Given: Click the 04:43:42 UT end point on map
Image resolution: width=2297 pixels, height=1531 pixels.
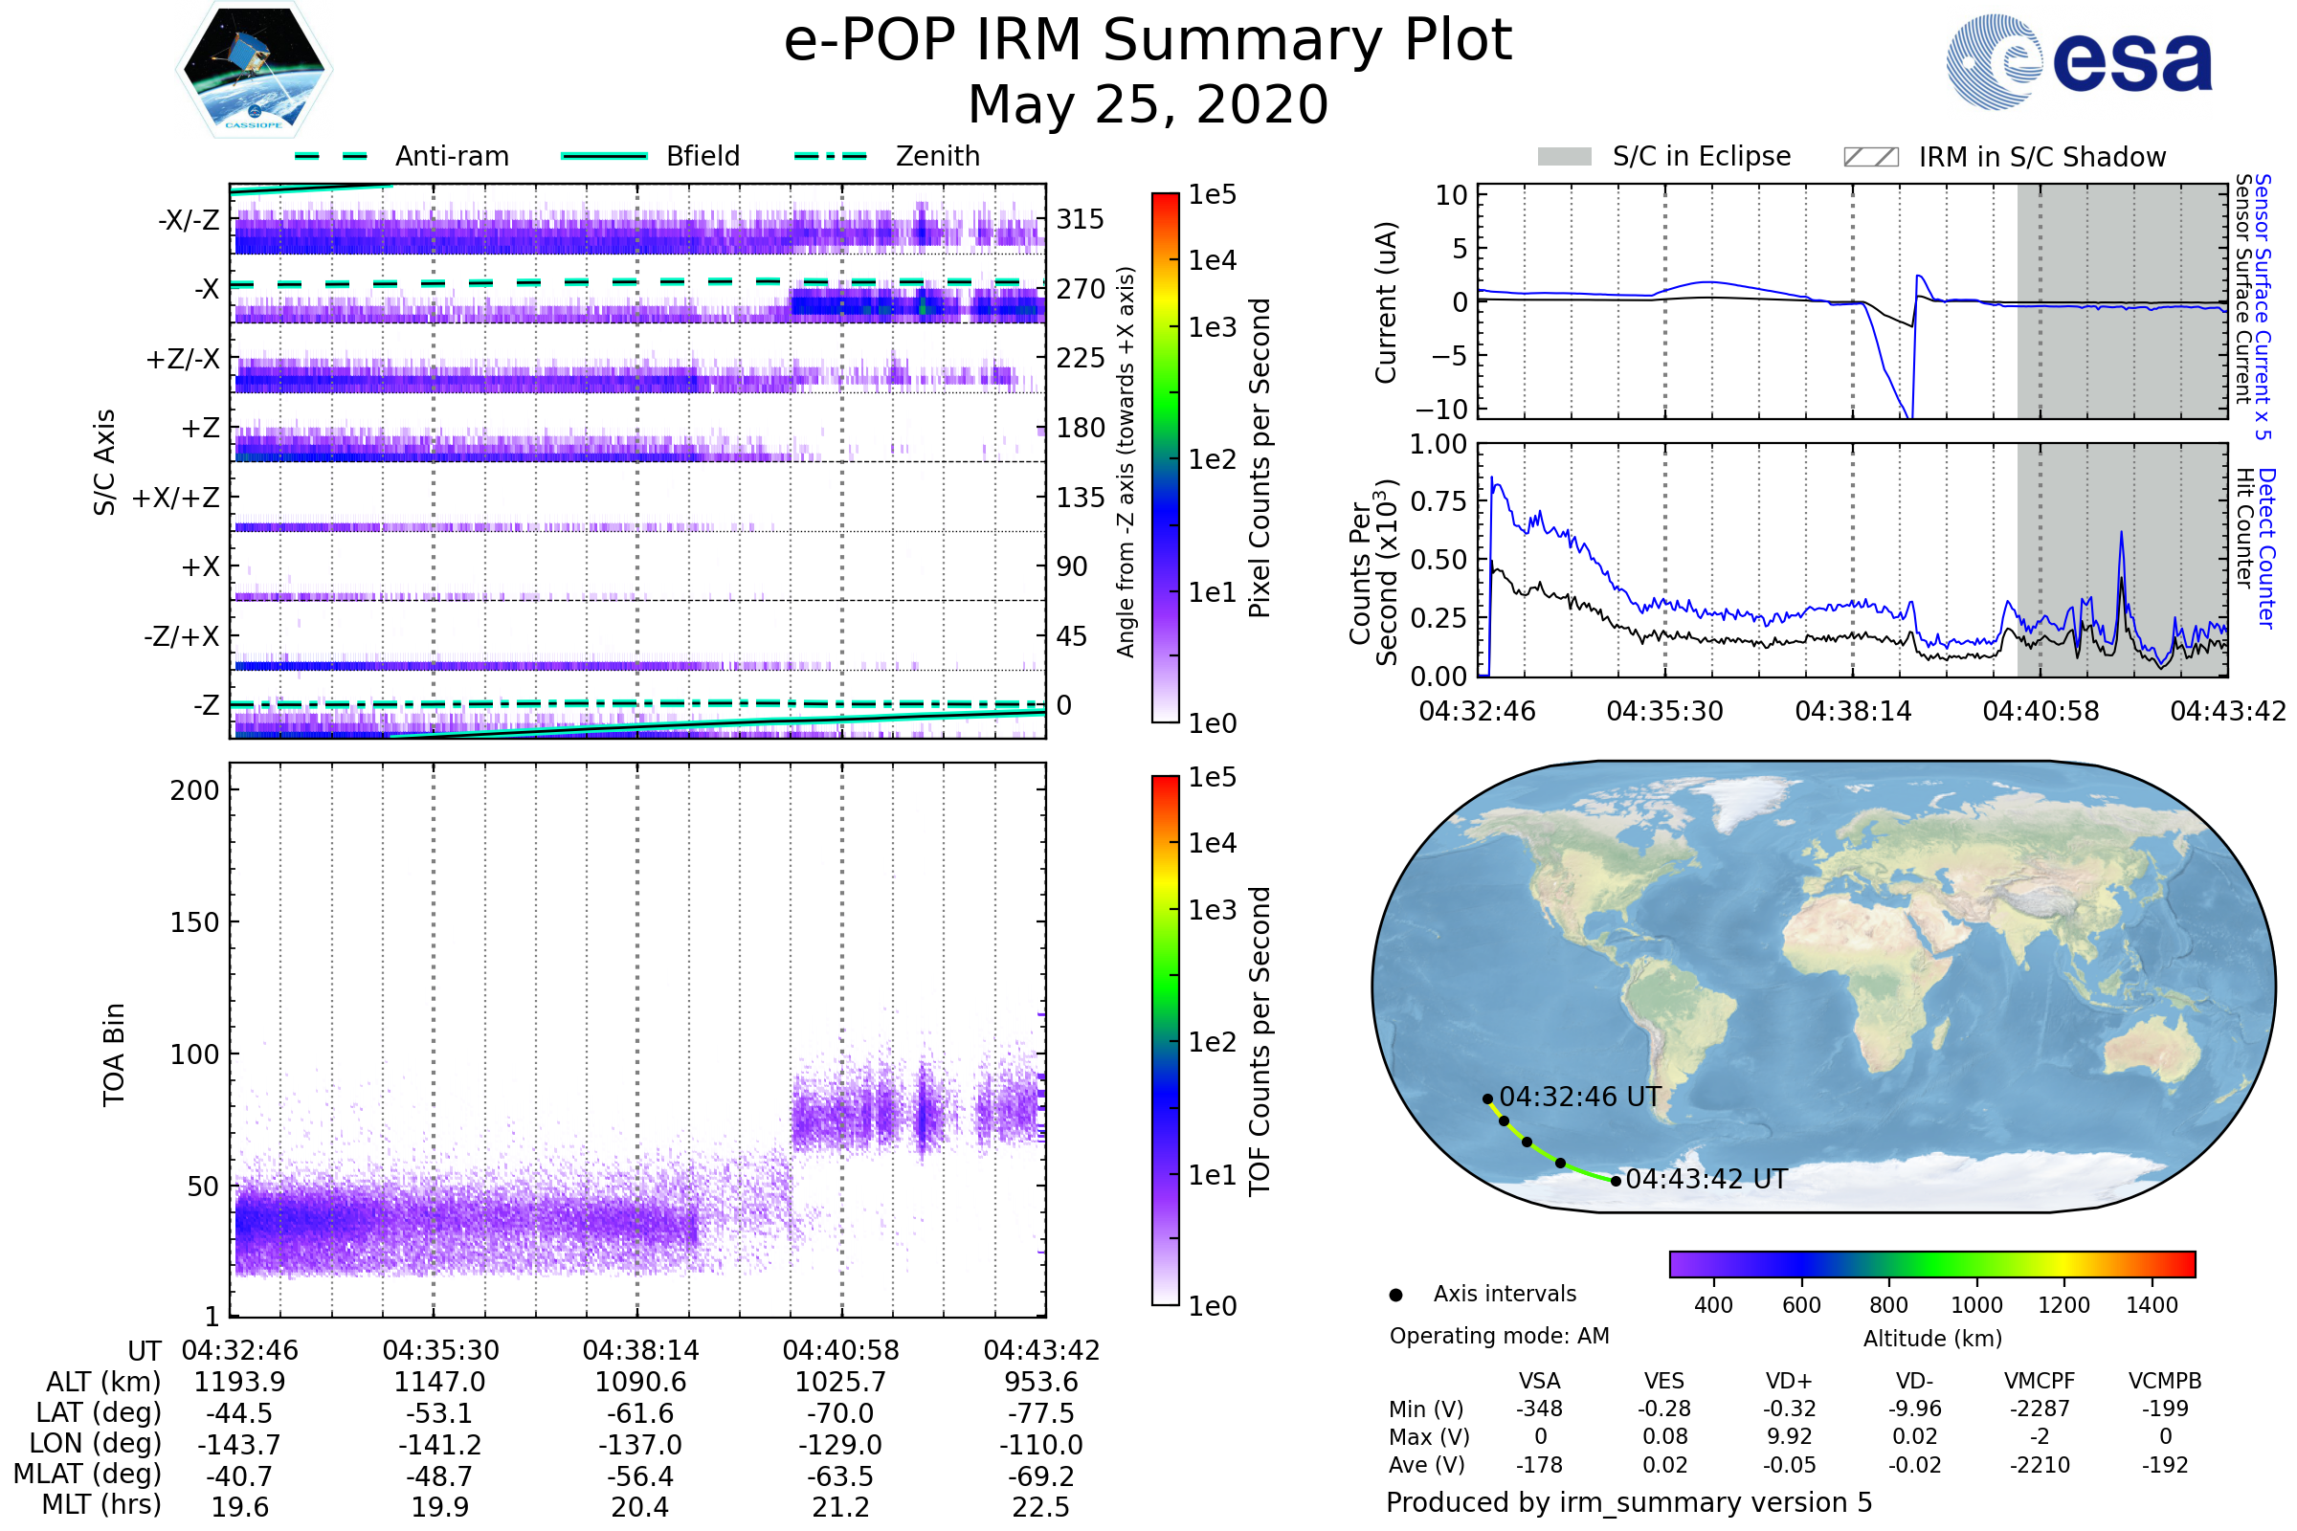Looking at the screenshot, I should click(1616, 1182).
